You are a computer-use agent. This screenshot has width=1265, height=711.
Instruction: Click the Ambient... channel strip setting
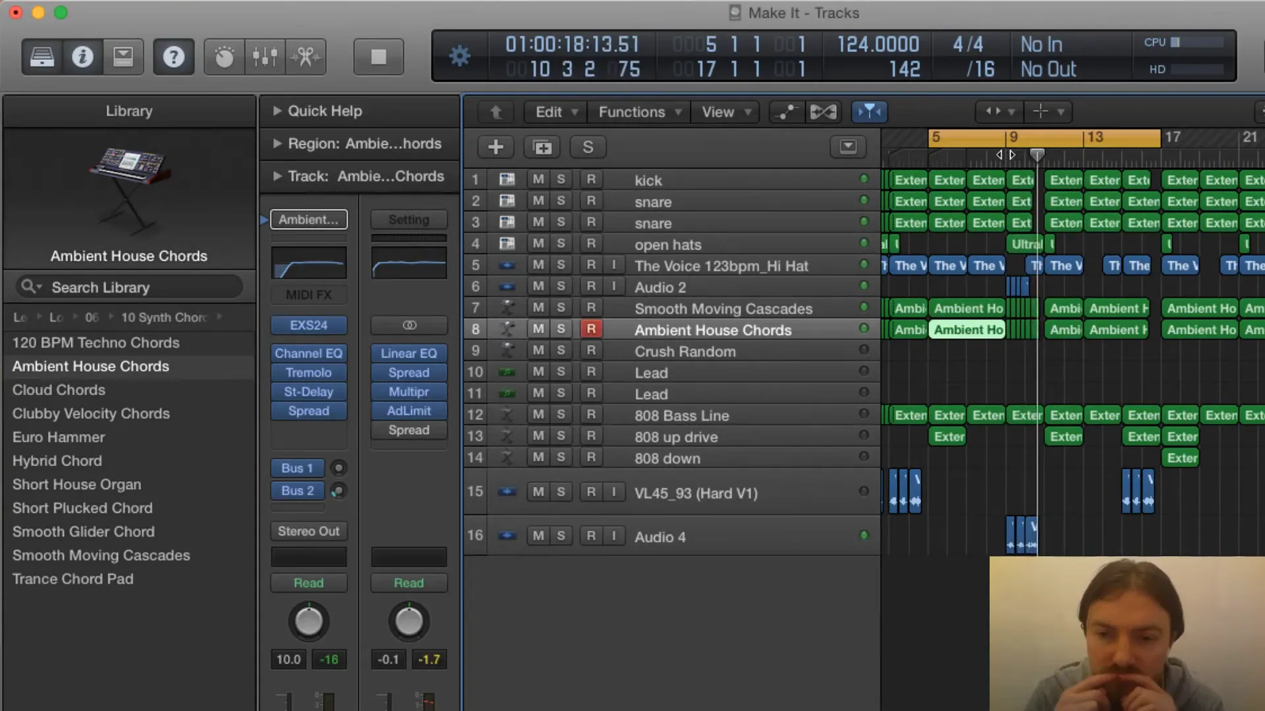pyautogui.click(x=308, y=220)
